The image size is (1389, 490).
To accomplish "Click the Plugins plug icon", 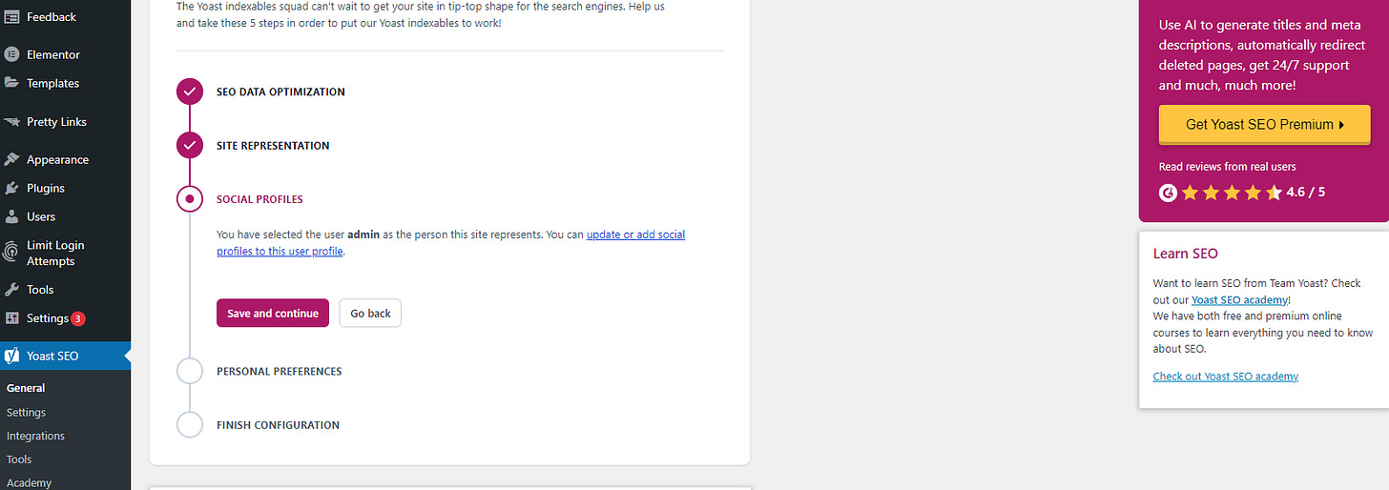I will (11, 188).
